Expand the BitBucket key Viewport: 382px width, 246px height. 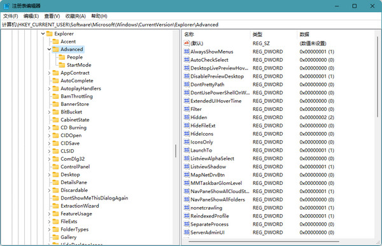pos(49,112)
